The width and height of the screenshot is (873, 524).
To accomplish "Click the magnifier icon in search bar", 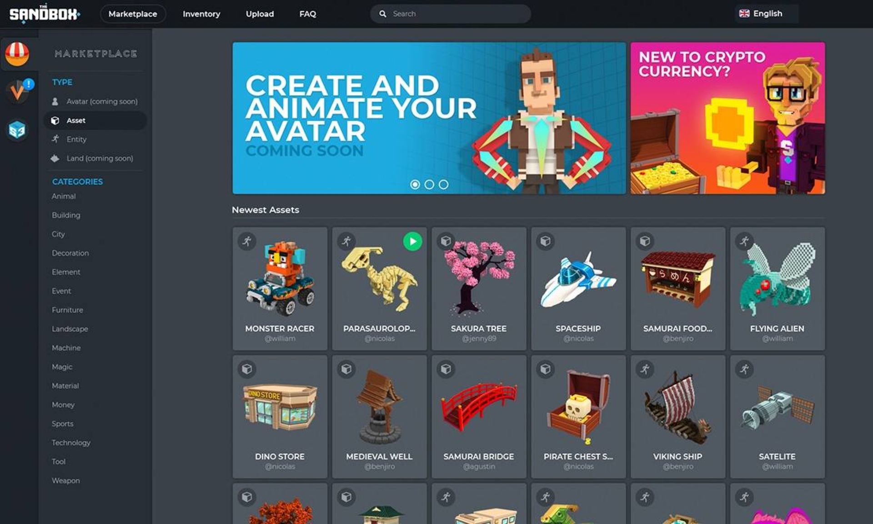I will coord(383,14).
